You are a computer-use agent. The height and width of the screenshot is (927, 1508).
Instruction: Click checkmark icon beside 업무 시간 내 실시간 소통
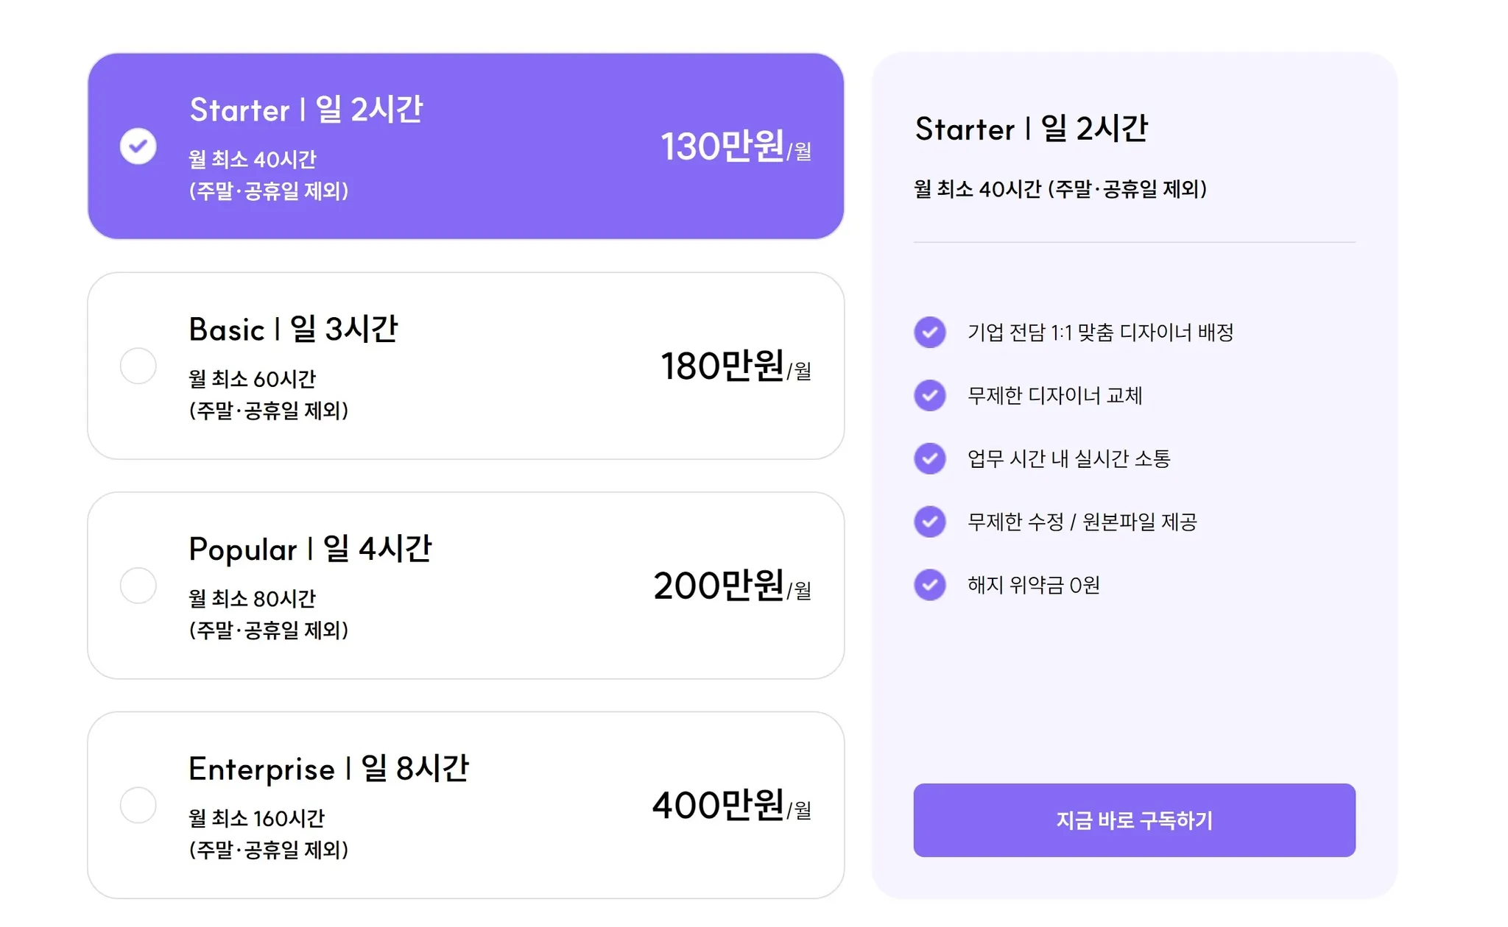pyautogui.click(x=930, y=459)
